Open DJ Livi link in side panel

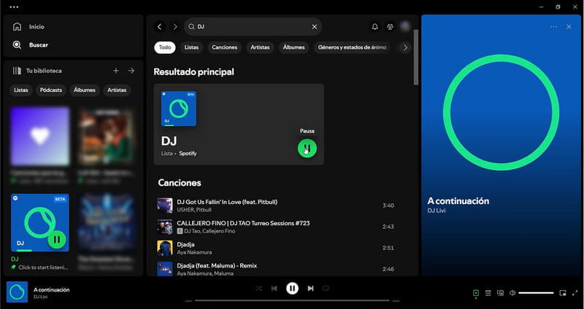(x=437, y=211)
